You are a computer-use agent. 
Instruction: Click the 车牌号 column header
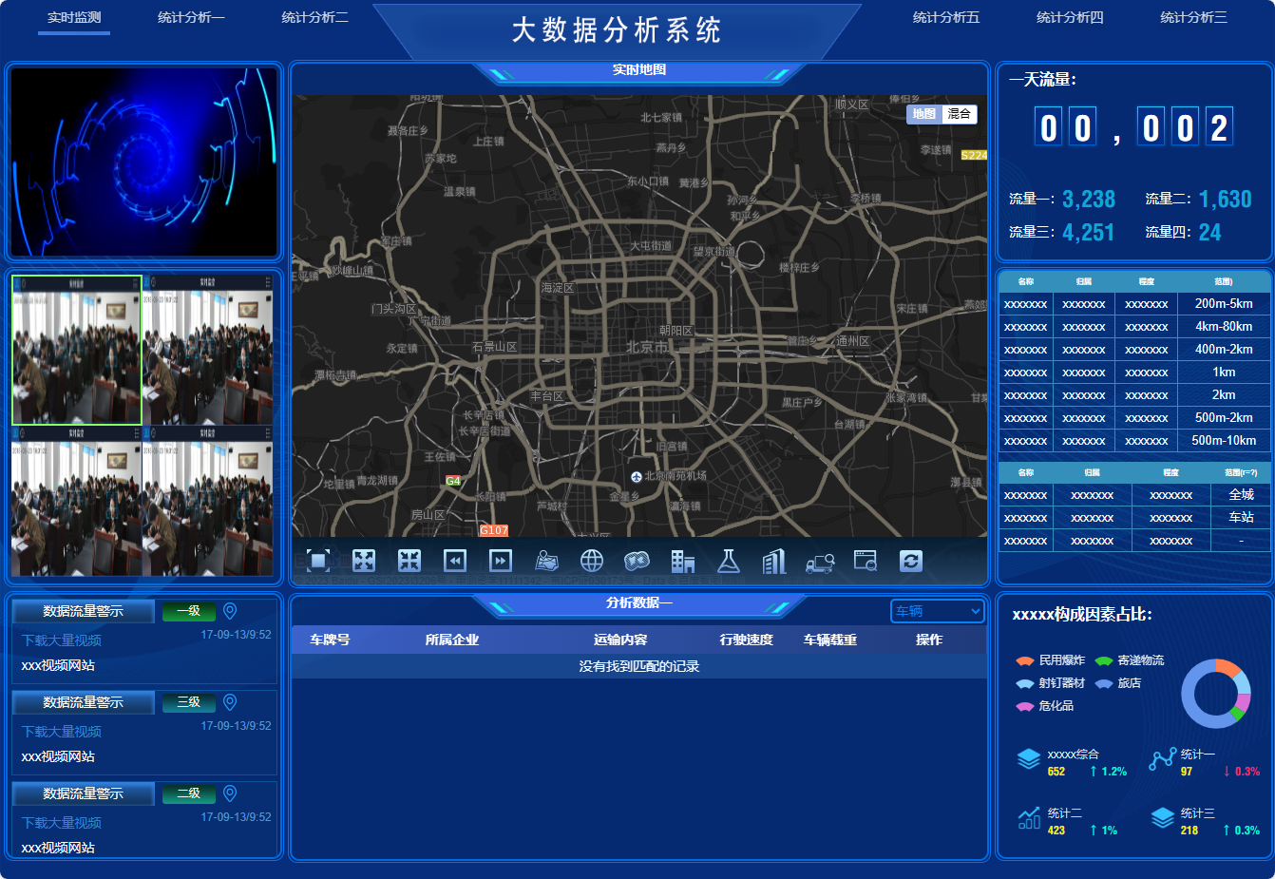click(330, 640)
